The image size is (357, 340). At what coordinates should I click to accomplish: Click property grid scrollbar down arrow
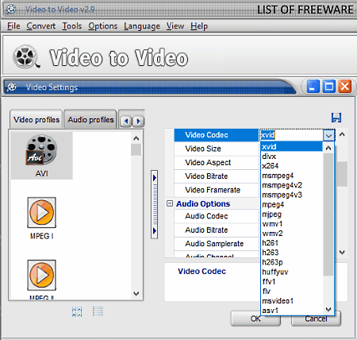pos(342,253)
